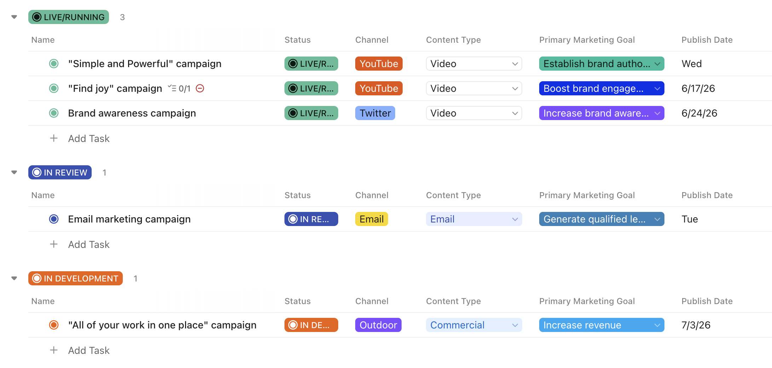Open the subtask counter on "Find joy" campaign
The height and width of the screenshot is (368, 772).
pyautogui.click(x=179, y=88)
